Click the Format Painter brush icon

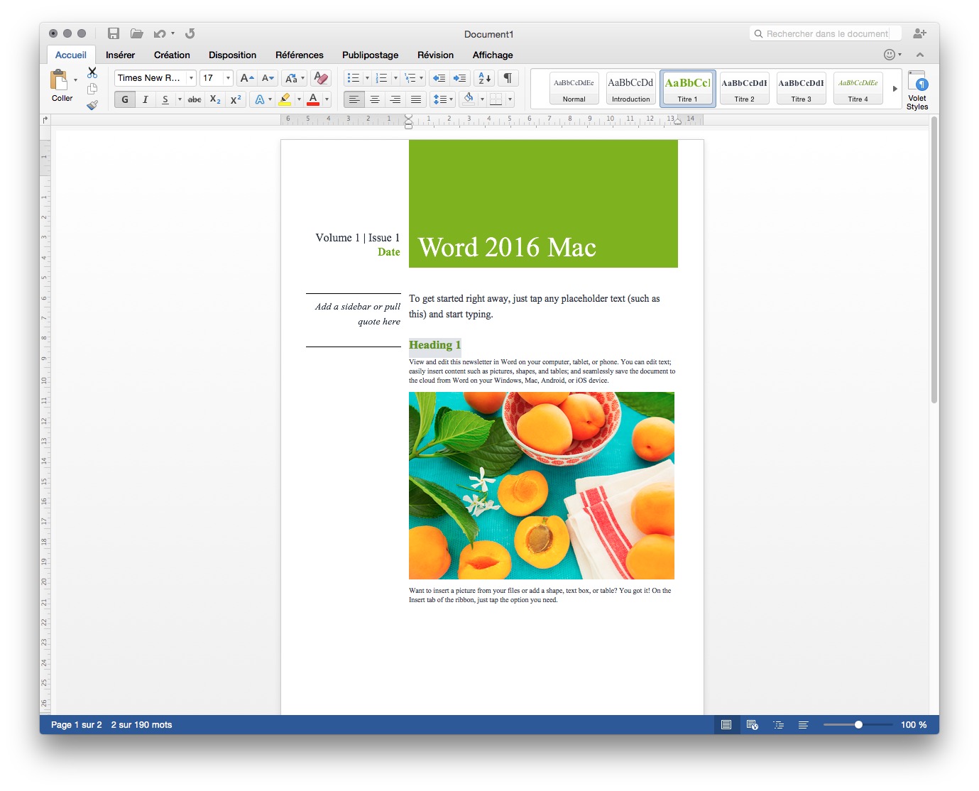[92, 105]
